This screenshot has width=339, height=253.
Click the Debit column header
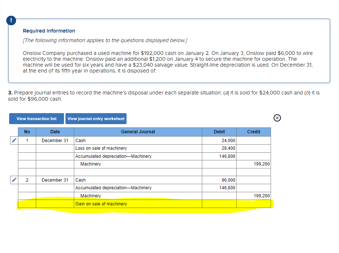coord(219,132)
